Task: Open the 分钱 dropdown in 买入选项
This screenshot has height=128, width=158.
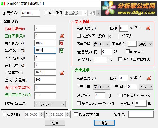Action: [x=145, y=44]
